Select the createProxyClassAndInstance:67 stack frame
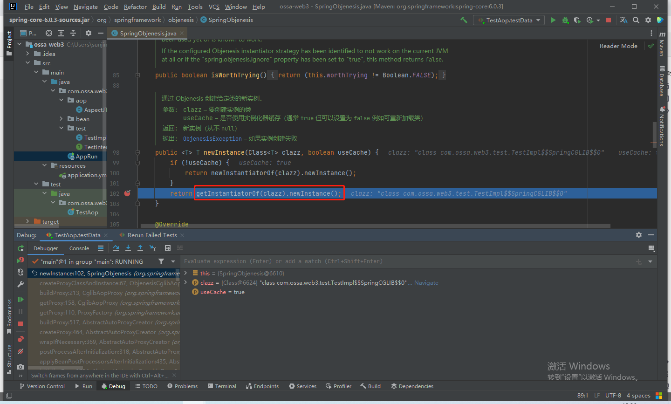 104,283
